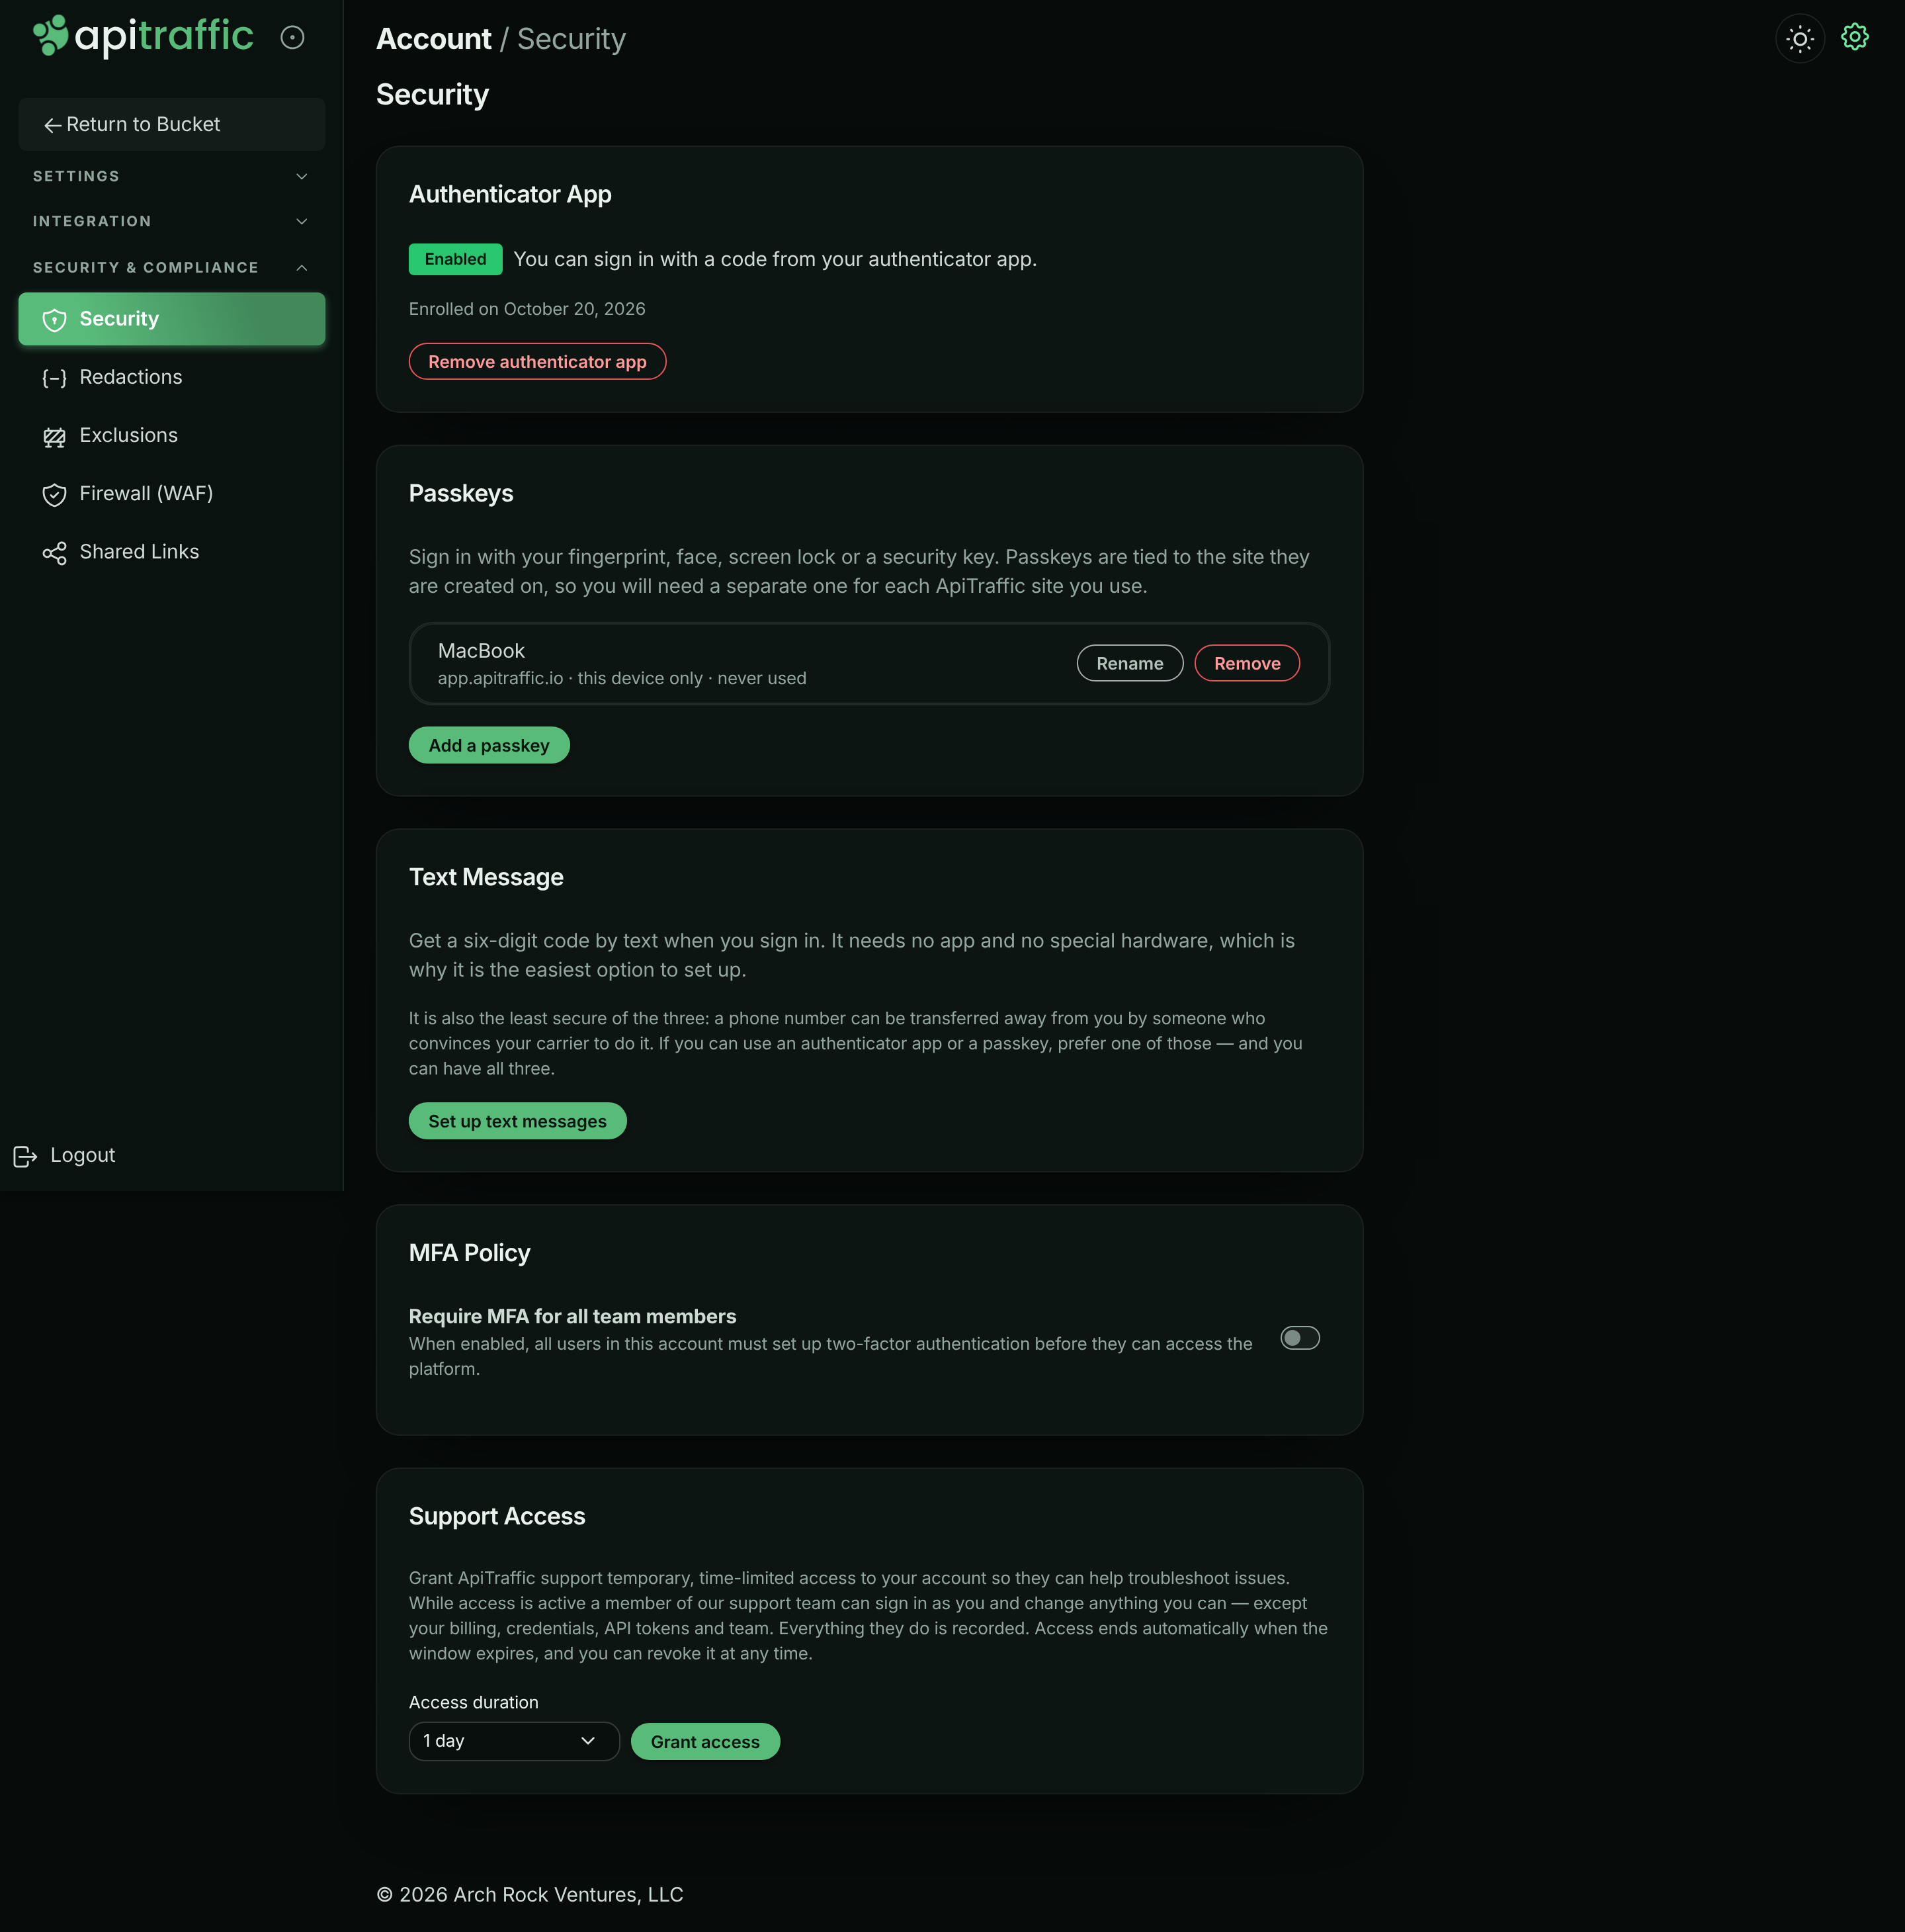Open the Access duration dropdown
Viewport: 1905px width, 1932px height.
[514, 1741]
